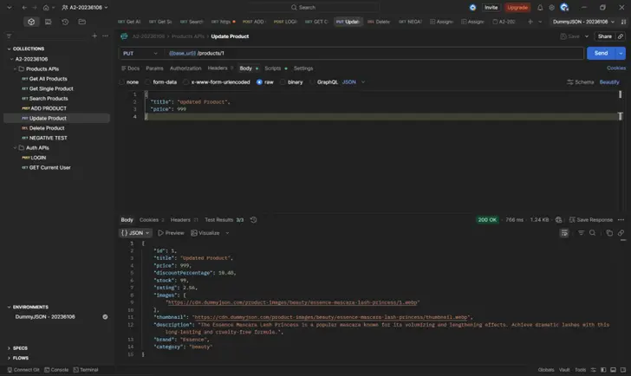Click the Share button
Screen dimensions: 631x376
pyautogui.click(x=604, y=36)
